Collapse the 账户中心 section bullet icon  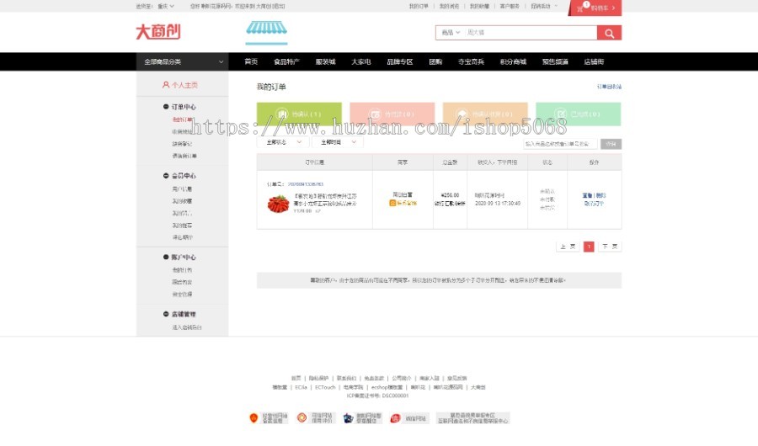[166, 257]
